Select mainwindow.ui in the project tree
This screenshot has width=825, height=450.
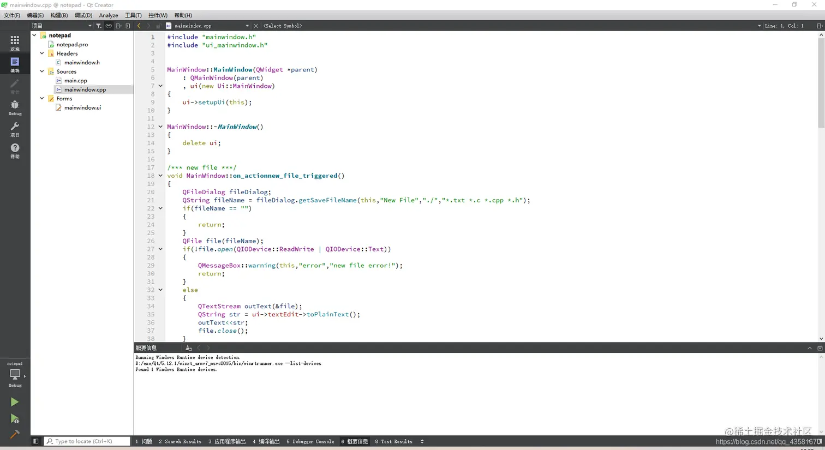(x=82, y=107)
